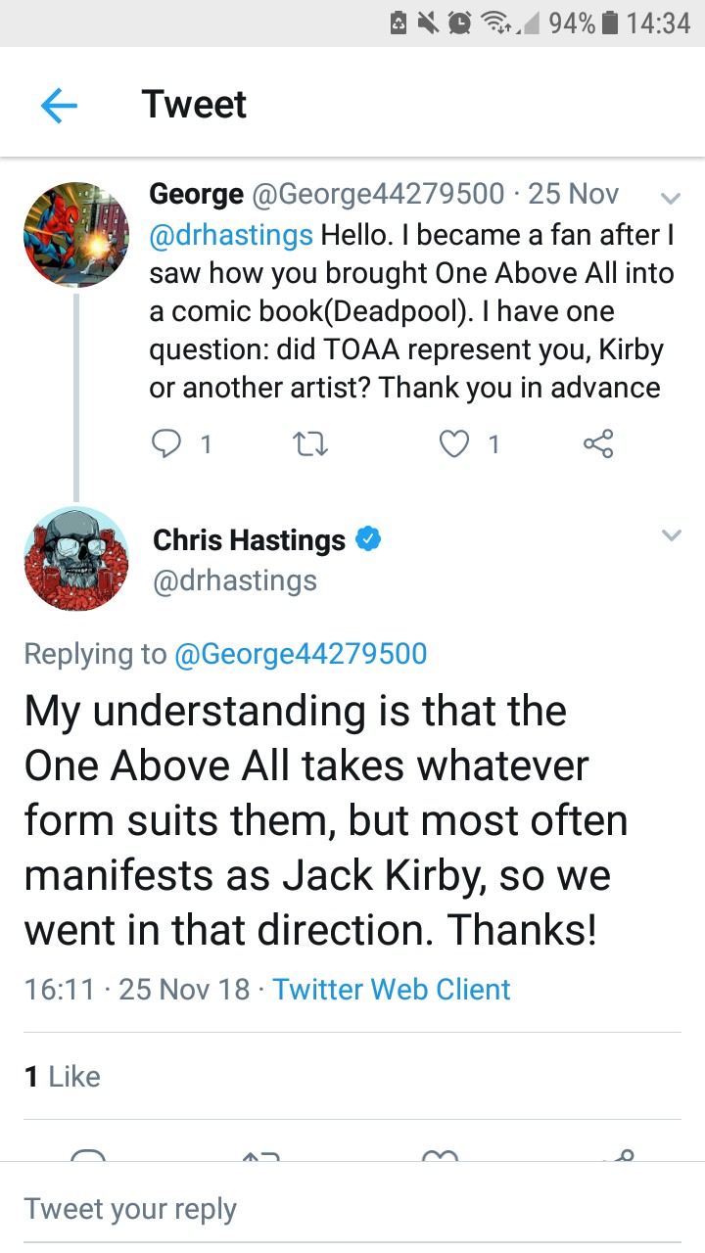705x1253 pixels.
Task: Open Chris Hastings' skull avatar
Action: (76, 559)
